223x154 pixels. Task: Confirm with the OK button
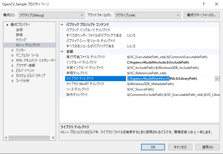(153, 147)
